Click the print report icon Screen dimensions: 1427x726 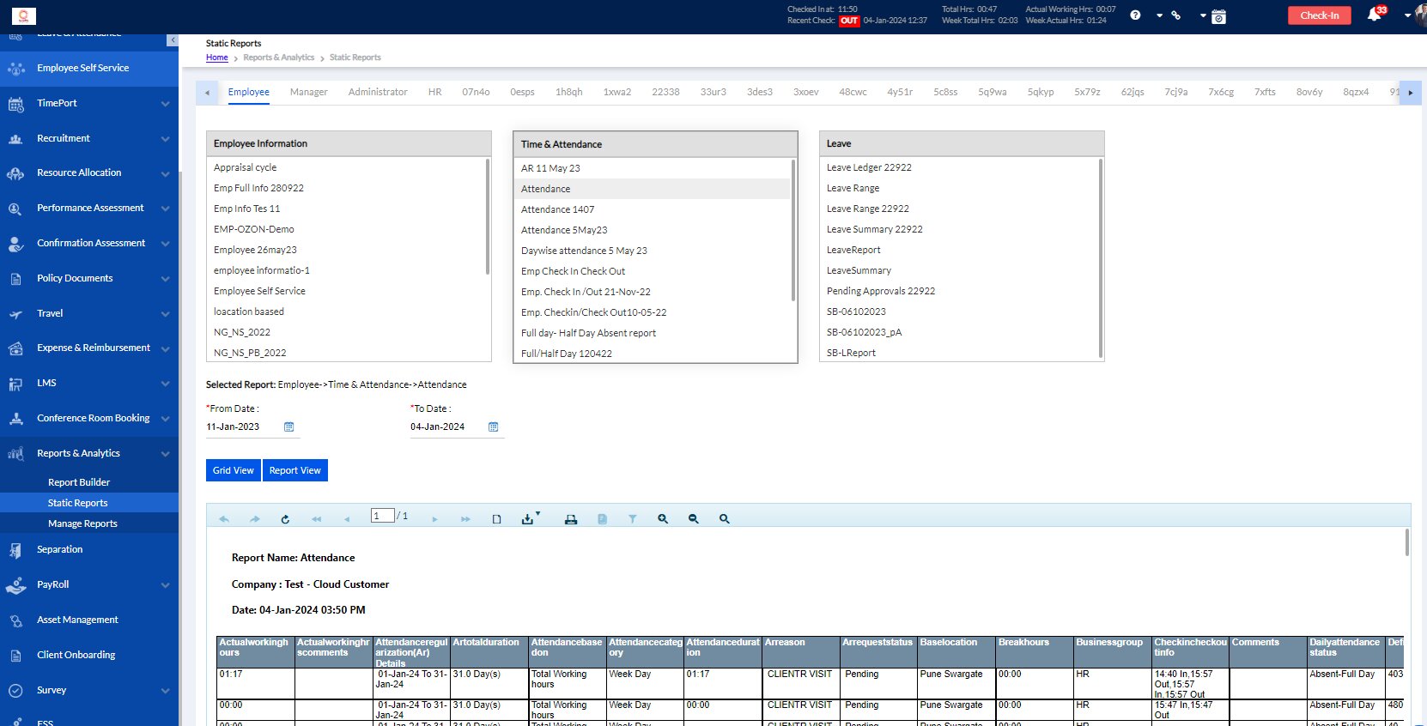pyautogui.click(x=571, y=519)
